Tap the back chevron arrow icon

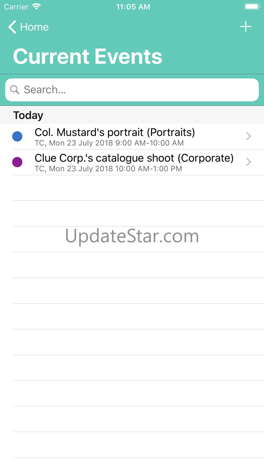[x=12, y=27]
